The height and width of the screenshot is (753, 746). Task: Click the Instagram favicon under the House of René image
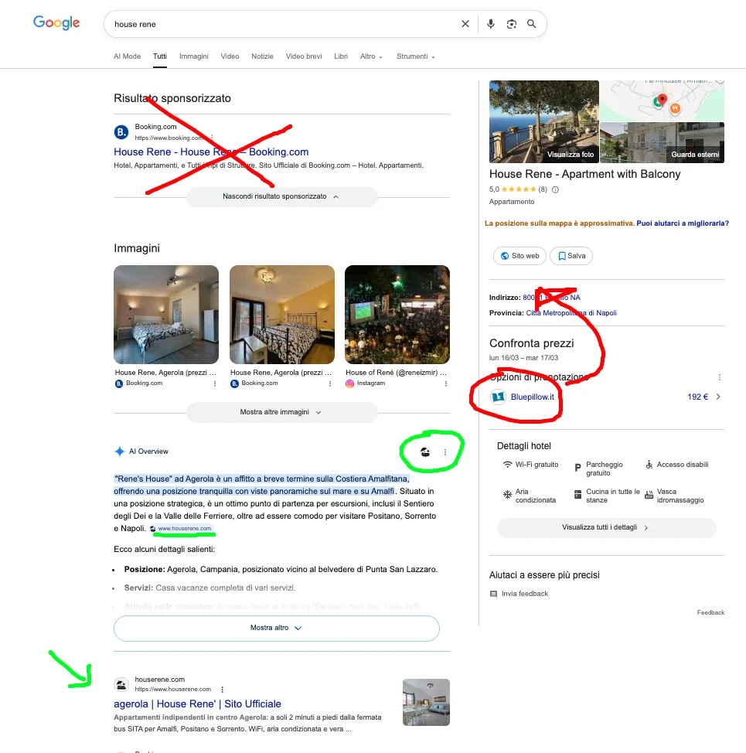tap(352, 383)
